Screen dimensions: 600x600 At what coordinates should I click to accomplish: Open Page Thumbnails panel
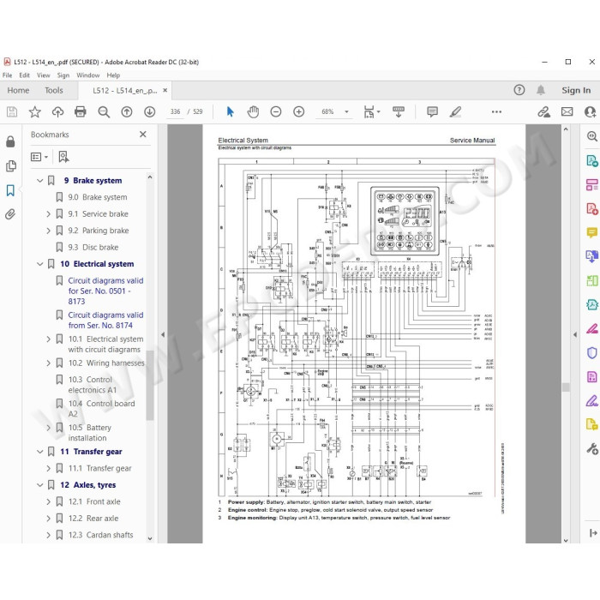(10, 166)
